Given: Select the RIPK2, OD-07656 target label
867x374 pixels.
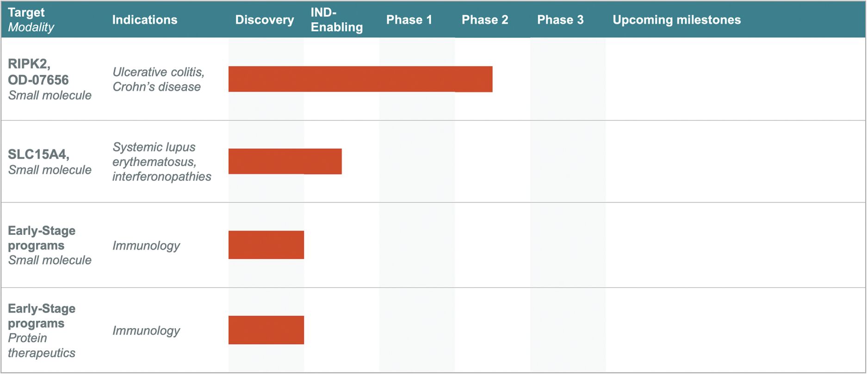Looking at the screenshot, I should (38, 72).
